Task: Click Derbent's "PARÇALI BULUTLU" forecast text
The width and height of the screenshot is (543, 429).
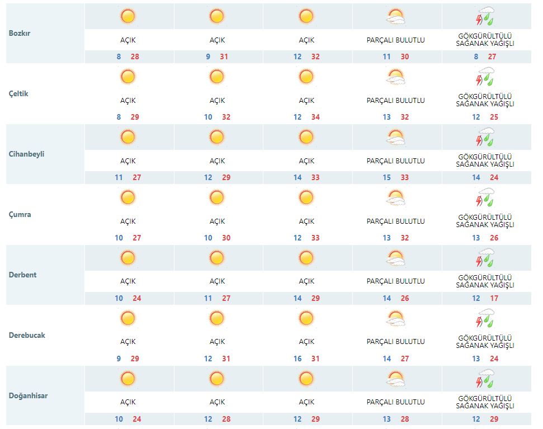Action: pos(396,281)
